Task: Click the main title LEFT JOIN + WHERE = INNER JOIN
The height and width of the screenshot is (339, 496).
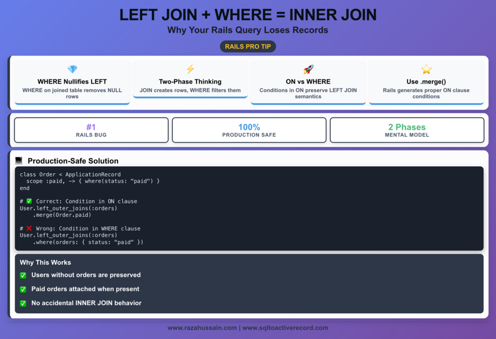Action: [x=248, y=15]
